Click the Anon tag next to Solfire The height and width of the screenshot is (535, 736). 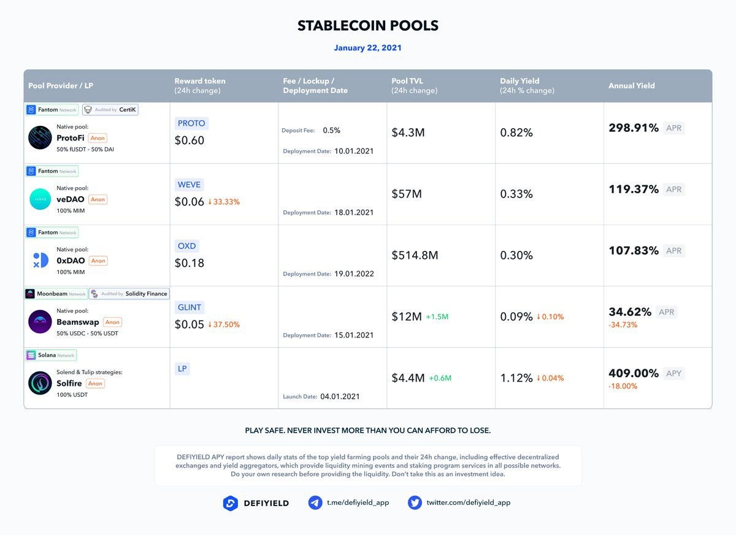click(x=95, y=383)
